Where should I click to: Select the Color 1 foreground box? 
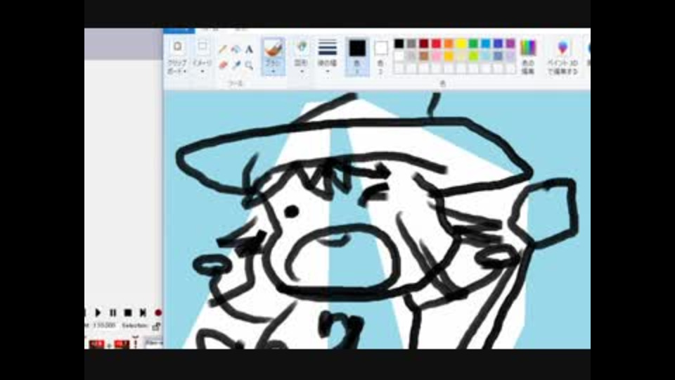(357, 57)
